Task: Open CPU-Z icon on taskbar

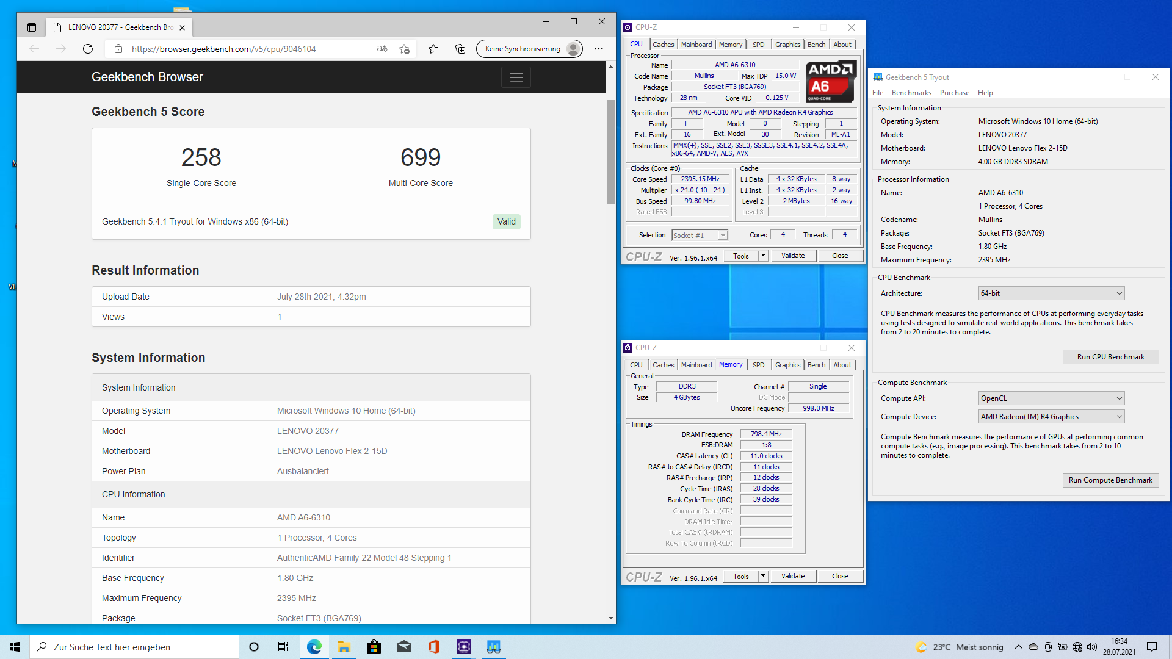Action: pyautogui.click(x=464, y=647)
